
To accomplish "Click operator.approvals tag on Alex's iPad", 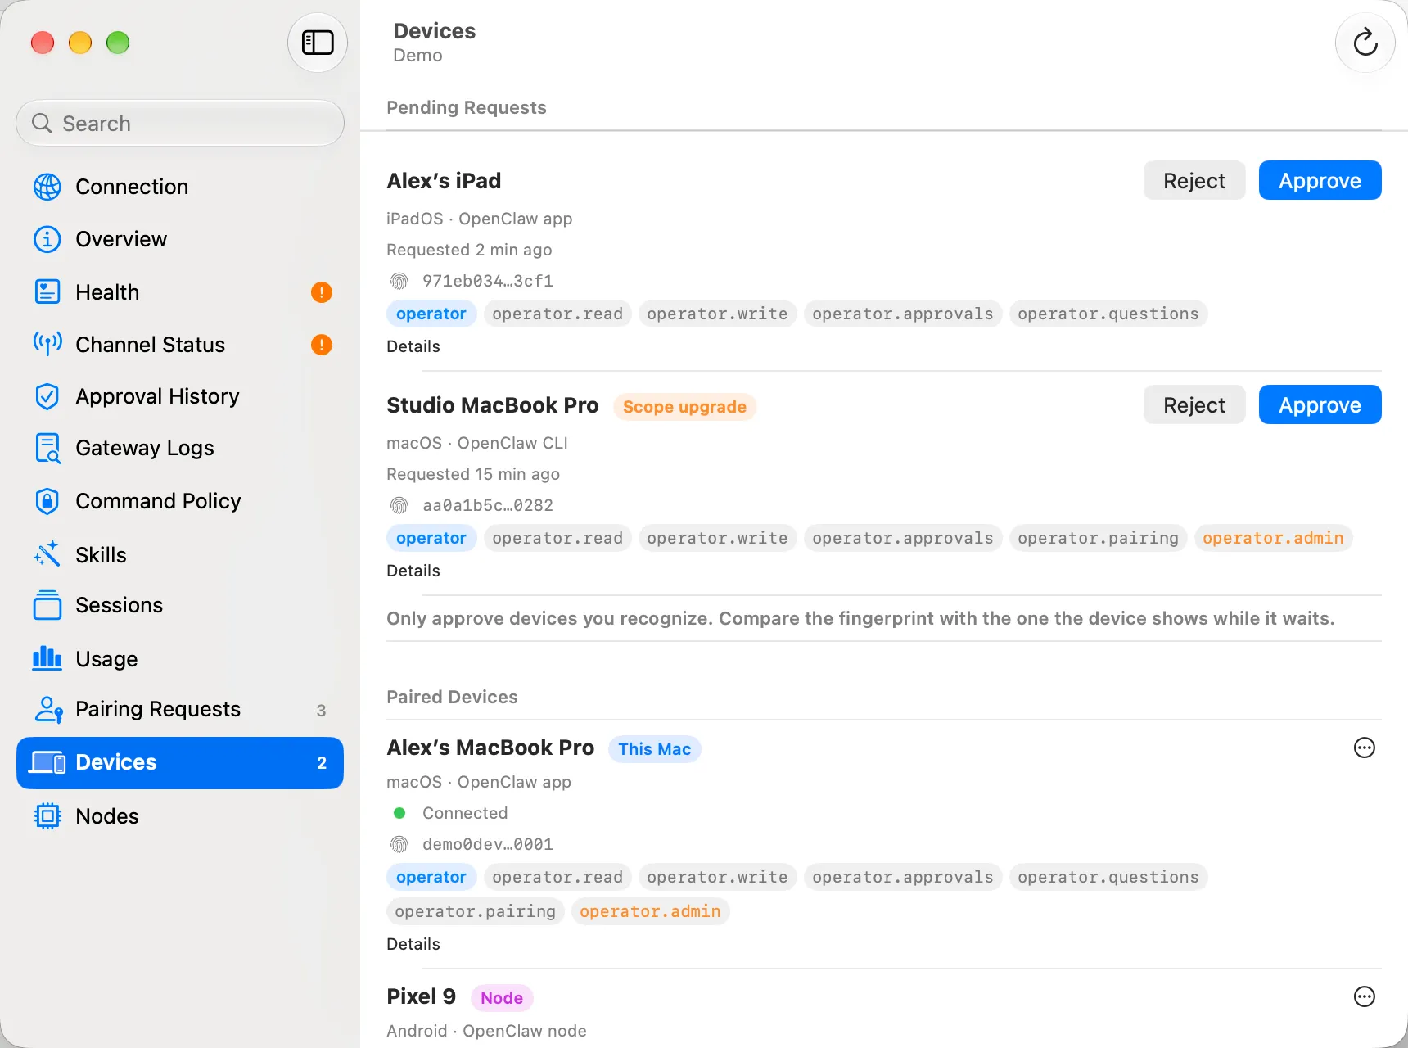I will tap(903, 314).
